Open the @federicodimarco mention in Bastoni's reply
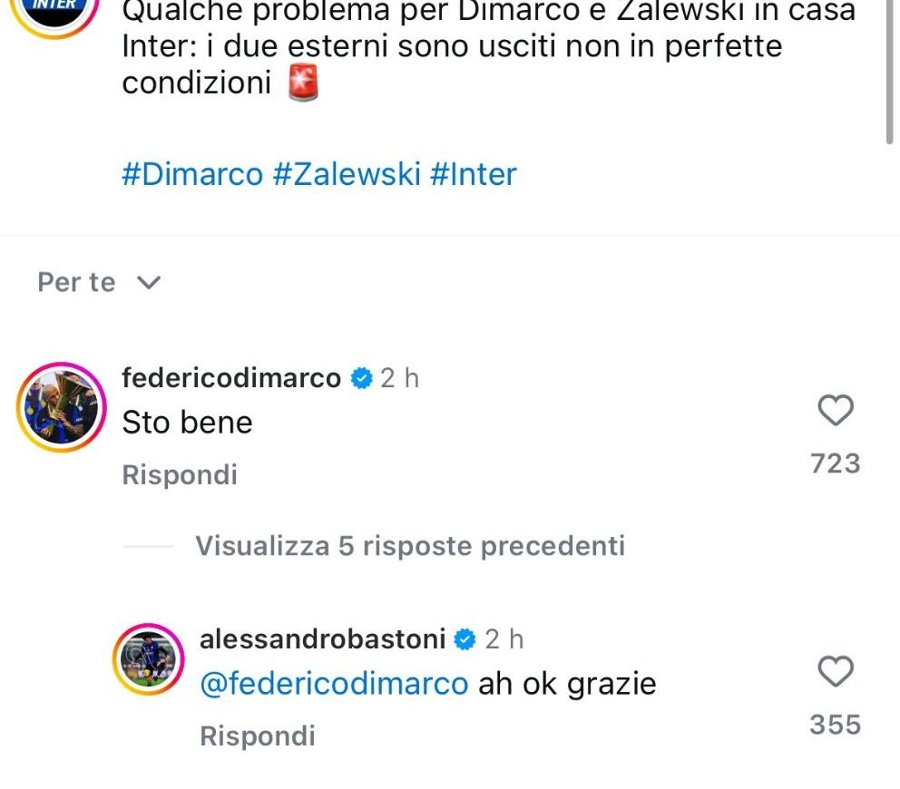 pyautogui.click(x=334, y=684)
